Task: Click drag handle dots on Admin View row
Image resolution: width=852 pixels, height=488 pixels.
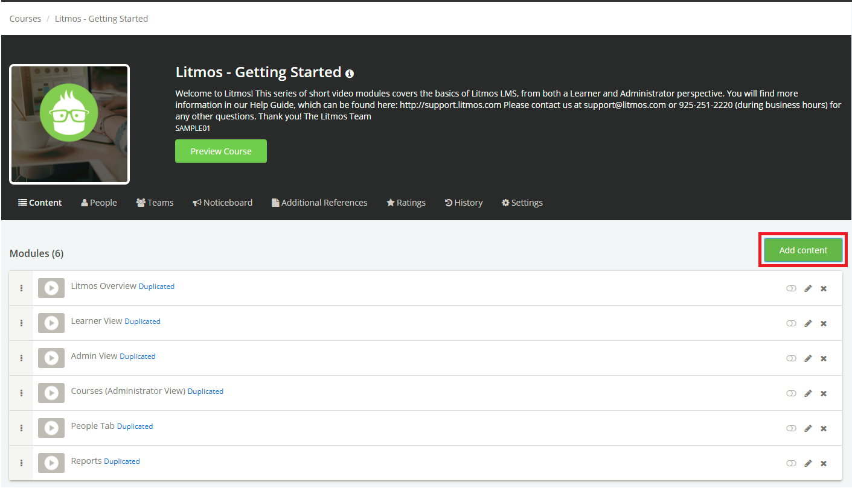Action: tap(22, 358)
